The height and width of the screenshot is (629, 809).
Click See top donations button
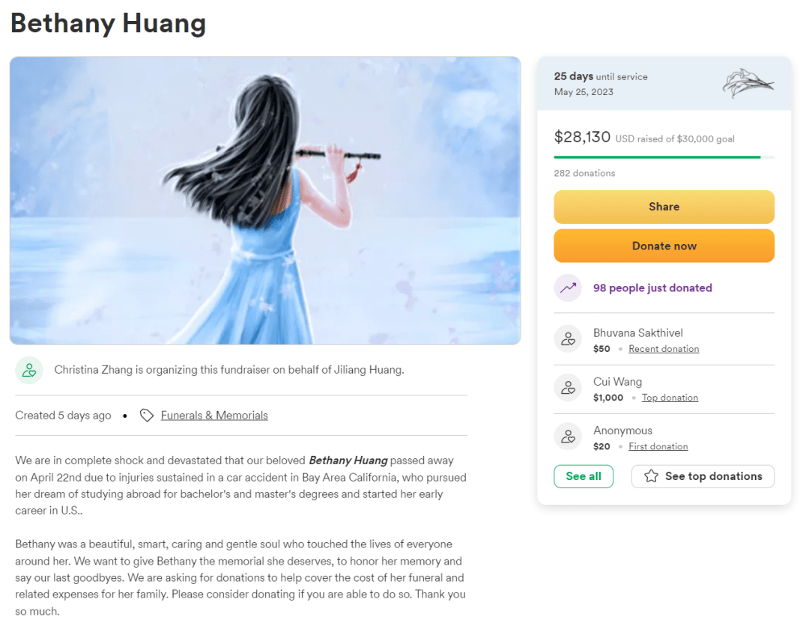pyautogui.click(x=703, y=476)
